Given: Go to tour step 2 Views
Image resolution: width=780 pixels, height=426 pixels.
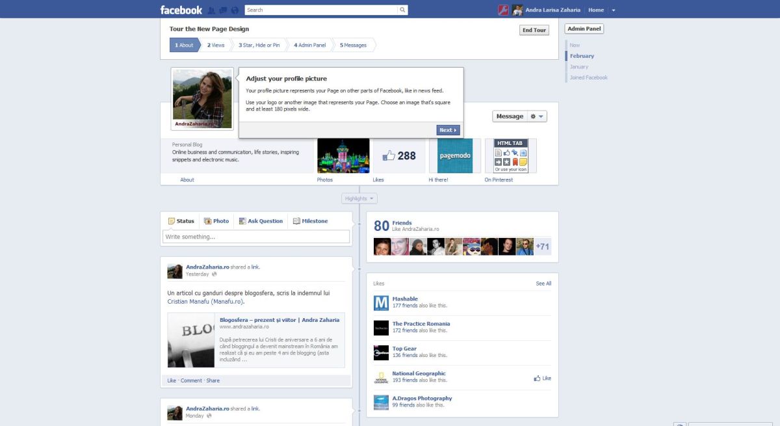Looking at the screenshot, I should click(x=216, y=45).
